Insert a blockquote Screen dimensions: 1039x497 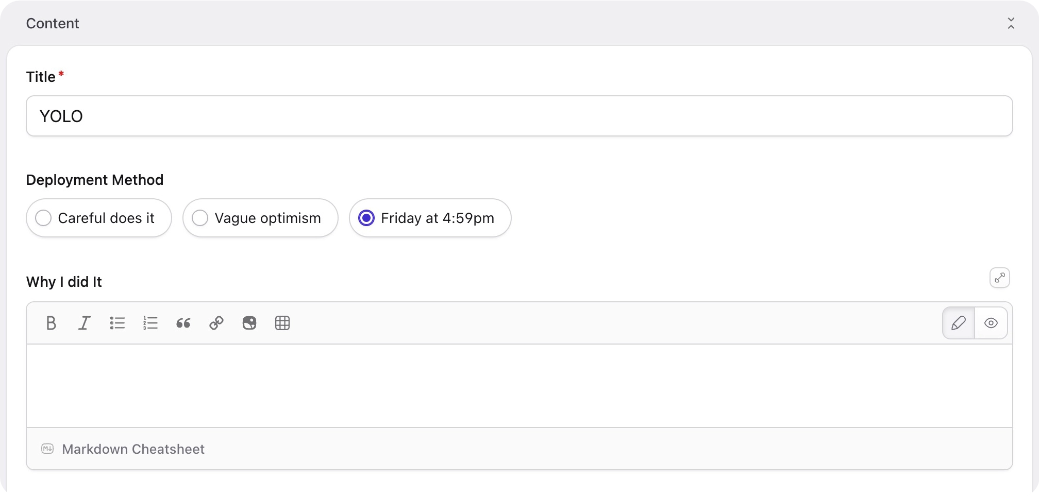pos(183,323)
